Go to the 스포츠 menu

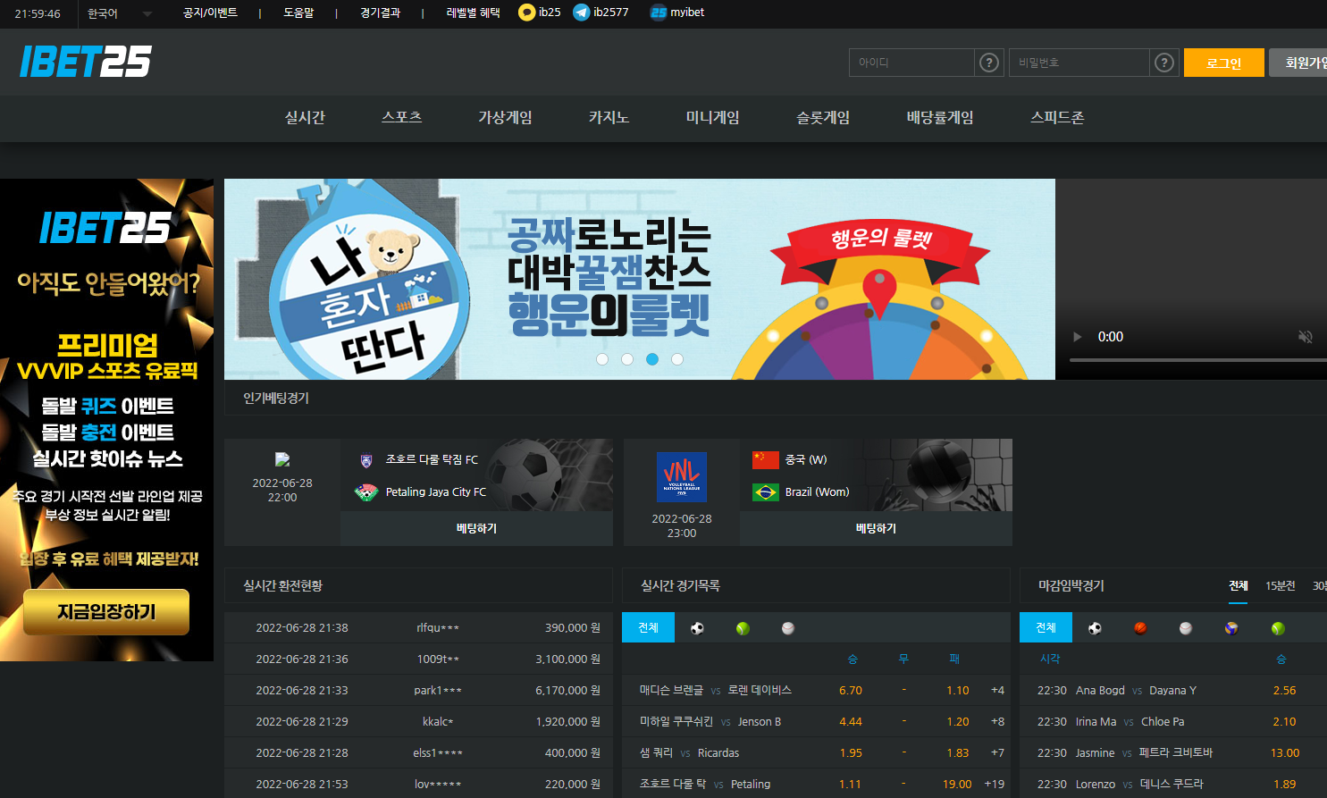pos(402,117)
